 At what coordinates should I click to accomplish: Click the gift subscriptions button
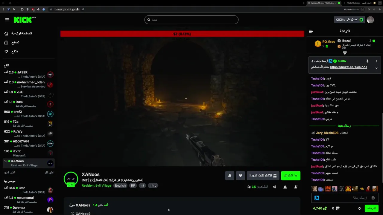[x=263, y=176]
